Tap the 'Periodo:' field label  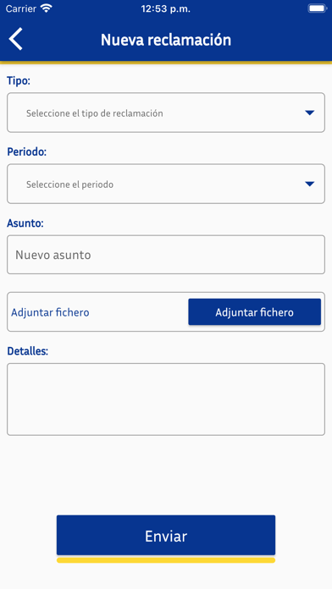pyautogui.click(x=27, y=152)
